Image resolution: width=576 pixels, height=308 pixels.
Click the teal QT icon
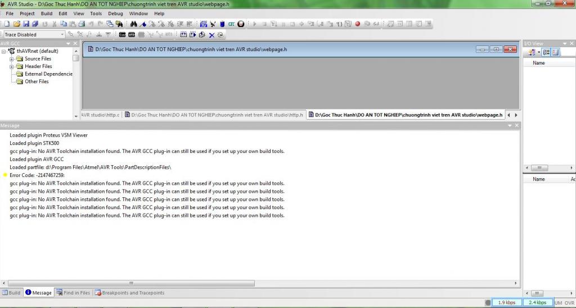click(x=231, y=24)
